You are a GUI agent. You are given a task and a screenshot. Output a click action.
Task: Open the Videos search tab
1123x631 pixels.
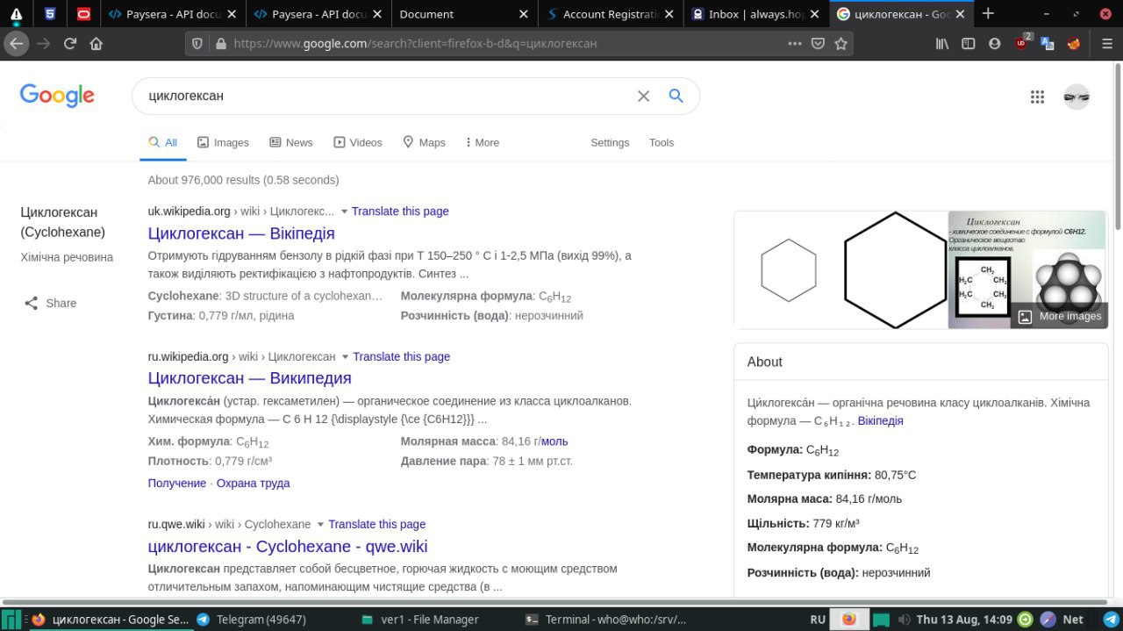click(x=358, y=142)
